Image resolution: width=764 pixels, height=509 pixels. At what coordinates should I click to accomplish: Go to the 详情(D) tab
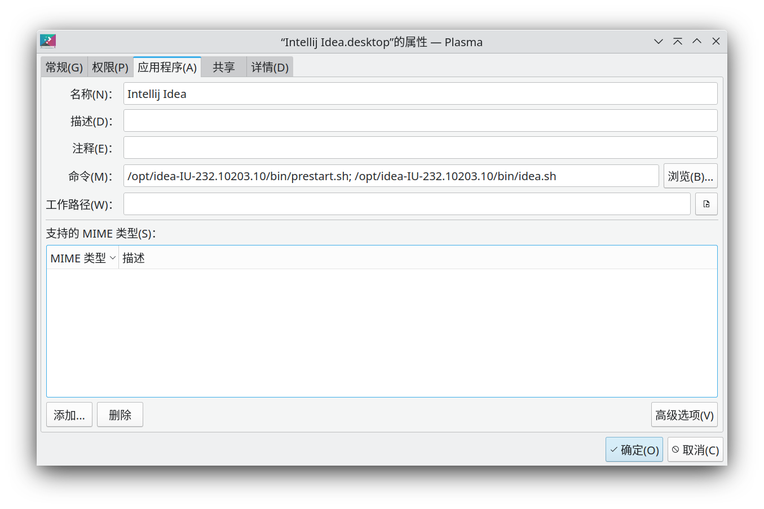pos(270,68)
